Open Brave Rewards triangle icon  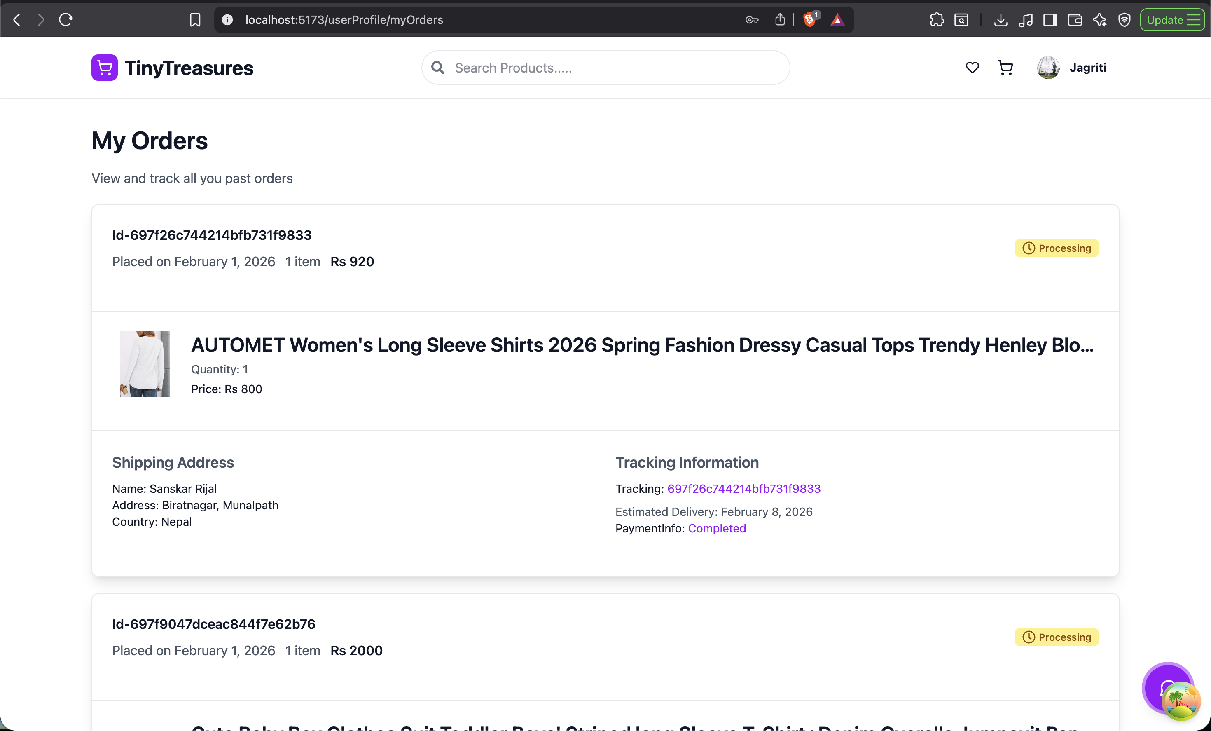coord(837,20)
